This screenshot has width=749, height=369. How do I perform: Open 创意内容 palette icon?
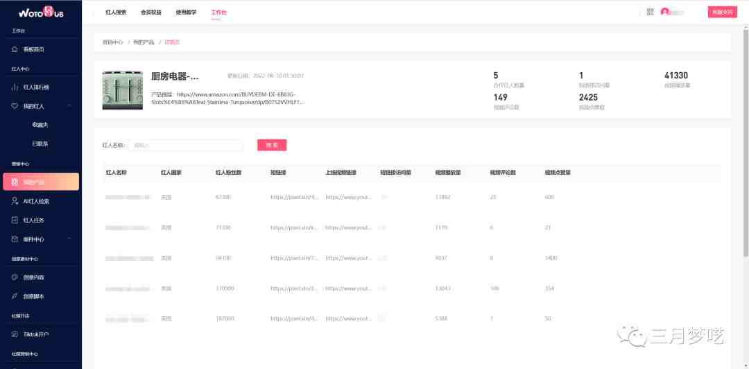click(x=15, y=277)
